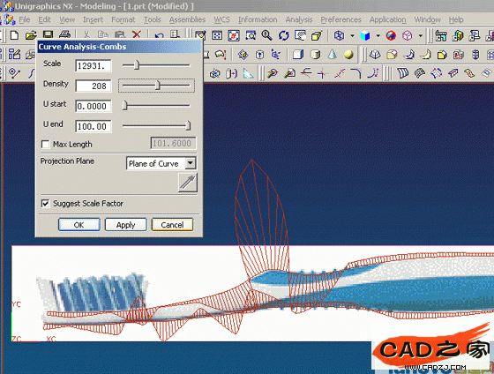Click the Scale value input field
This screenshot has width=494, height=374.
point(94,65)
